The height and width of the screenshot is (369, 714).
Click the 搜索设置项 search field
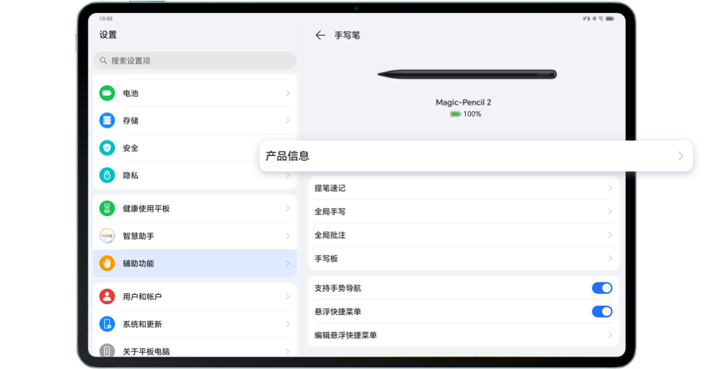[194, 60]
